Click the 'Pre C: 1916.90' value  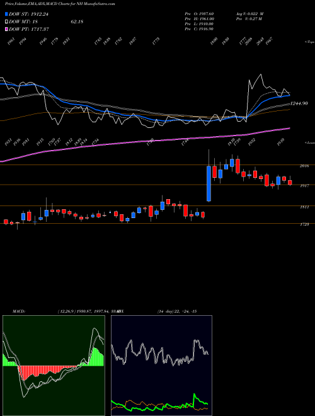(x=199, y=29)
